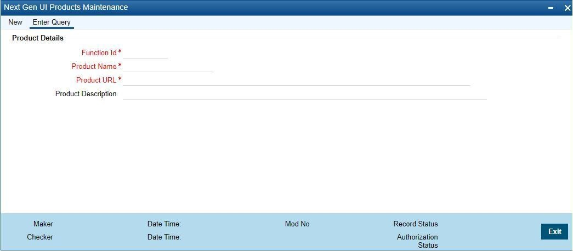Click the Date Time label beside Checker
Viewport: 573px width, 251px height.
(x=164, y=237)
